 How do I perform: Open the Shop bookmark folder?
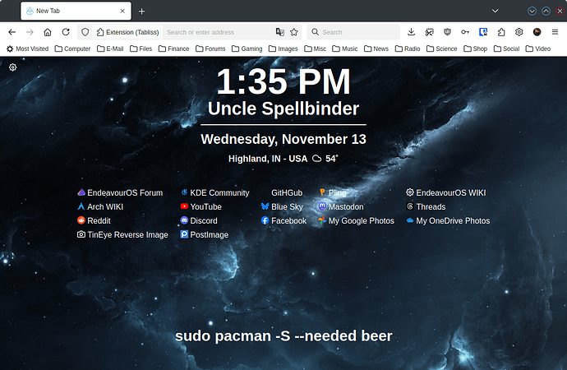tap(476, 49)
